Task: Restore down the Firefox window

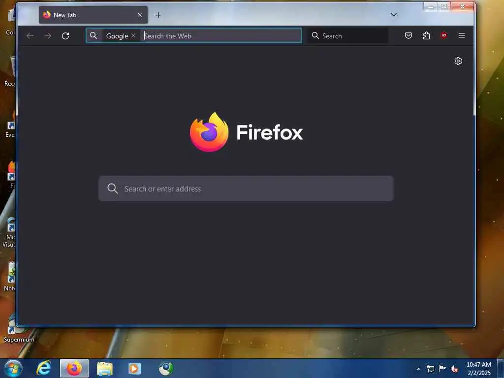Action: 444,6
